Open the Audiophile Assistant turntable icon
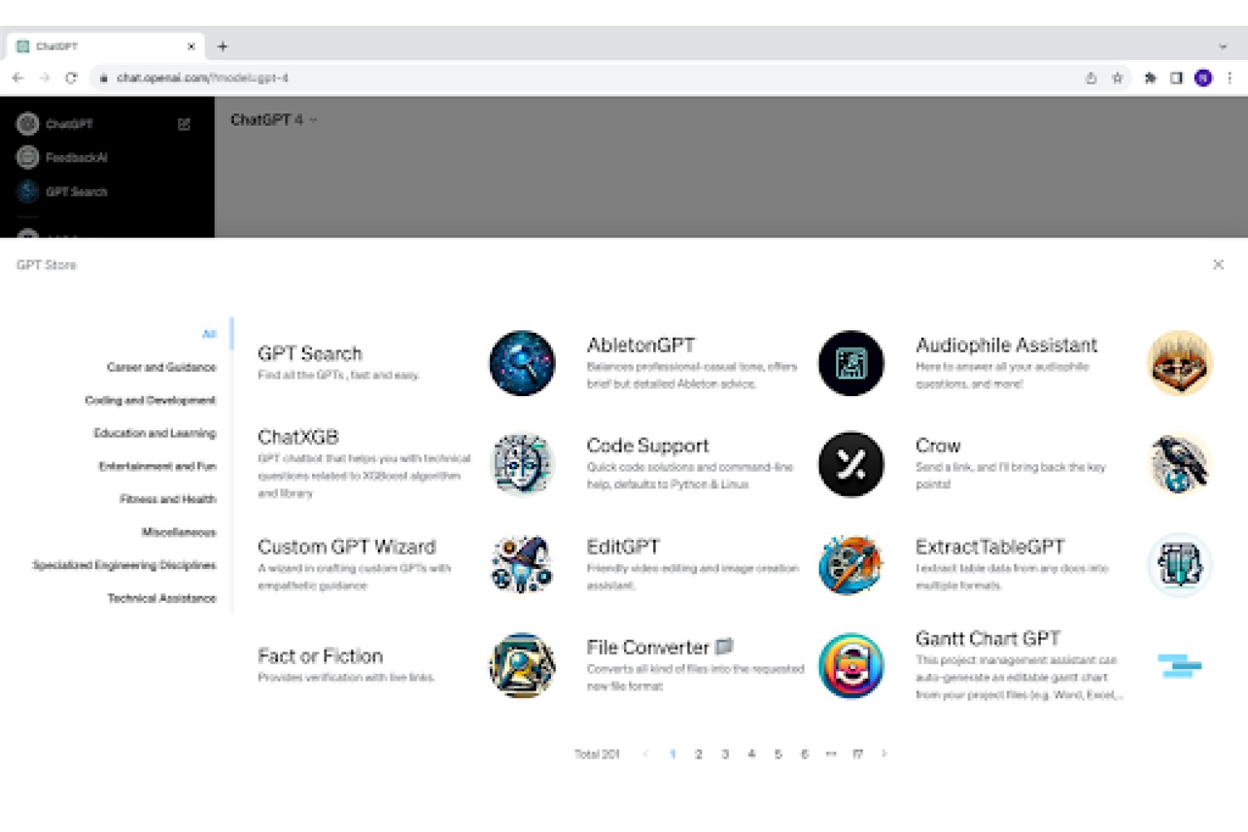 pos(1180,363)
